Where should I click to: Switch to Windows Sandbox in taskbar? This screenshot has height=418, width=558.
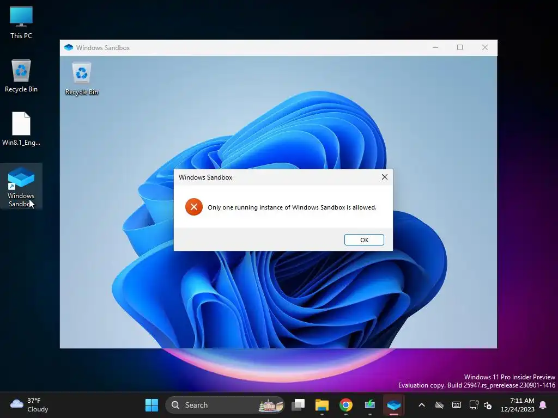pyautogui.click(x=393, y=405)
